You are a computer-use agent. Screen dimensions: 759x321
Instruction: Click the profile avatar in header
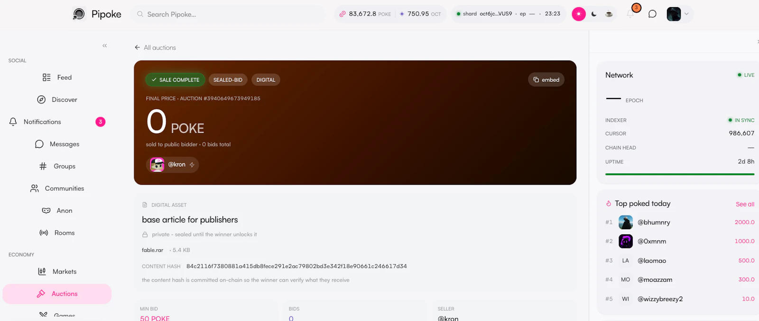[x=674, y=14]
